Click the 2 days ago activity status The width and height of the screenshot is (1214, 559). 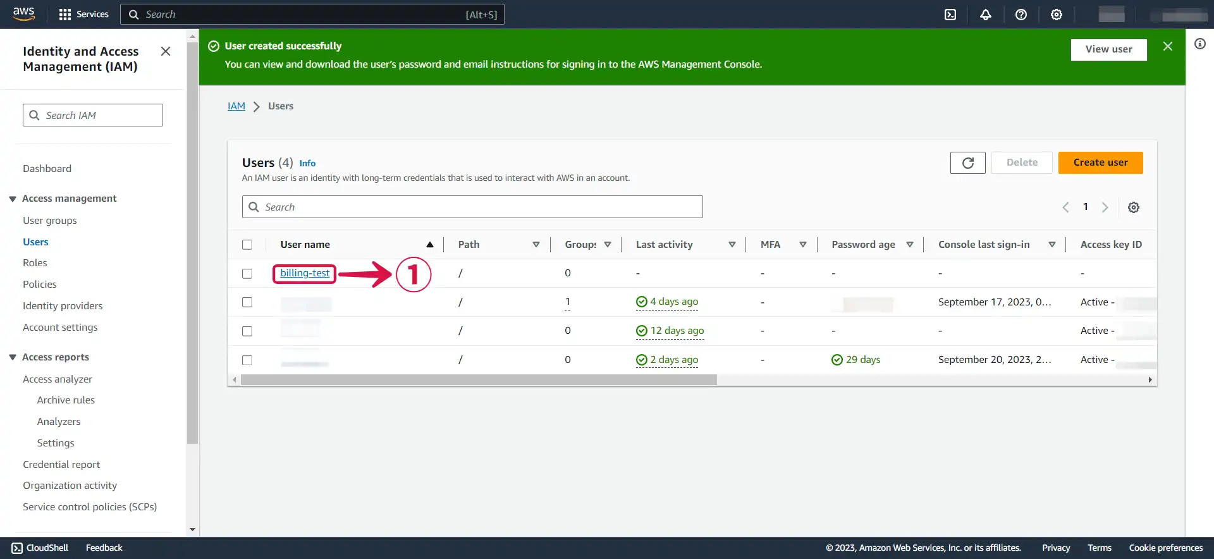pyautogui.click(x=667, y=360)
